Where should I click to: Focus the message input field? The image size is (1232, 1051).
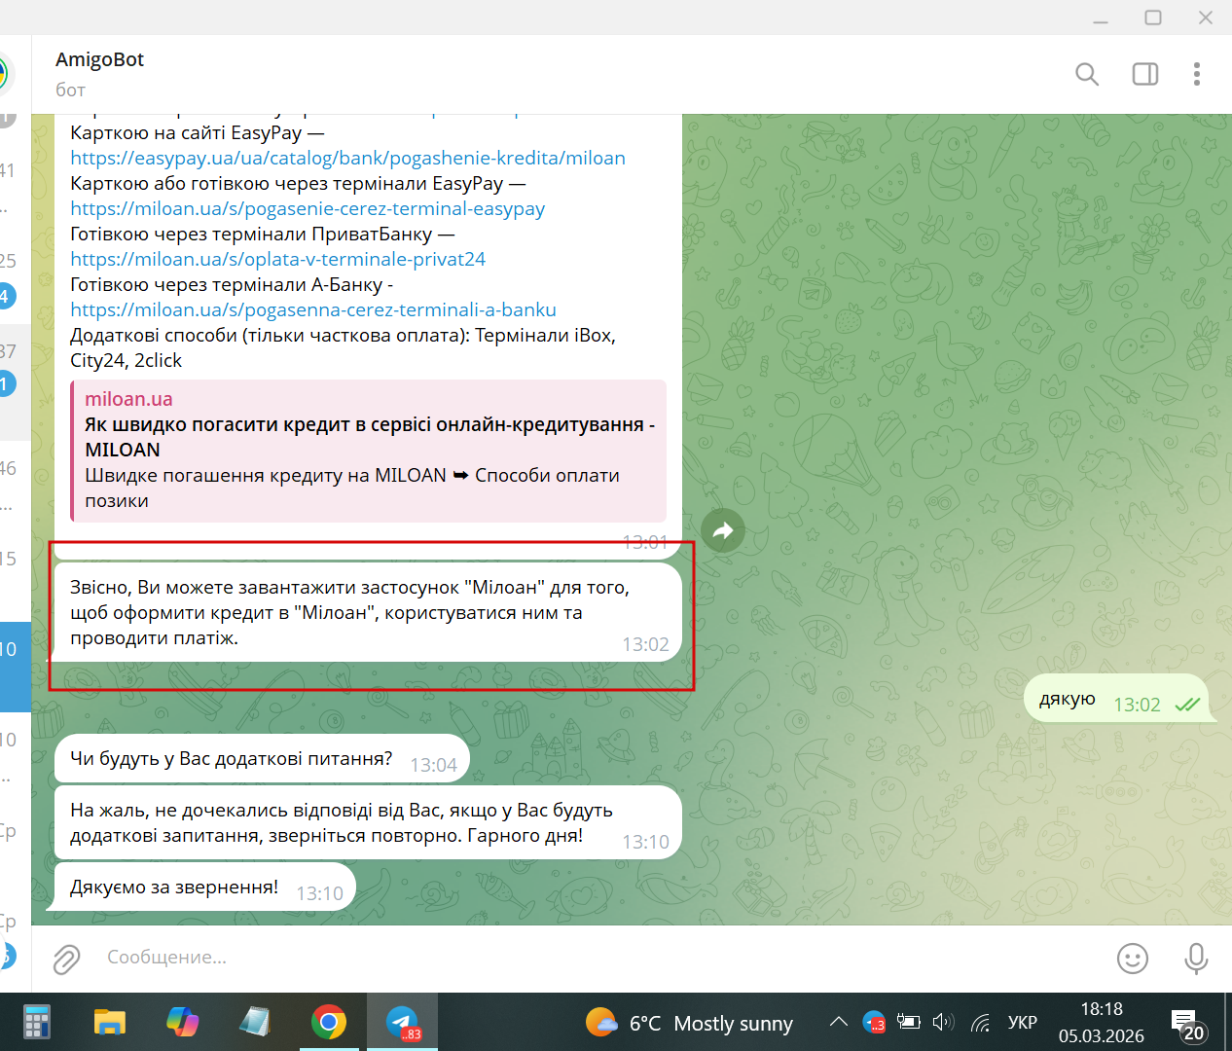coord(603,958)
